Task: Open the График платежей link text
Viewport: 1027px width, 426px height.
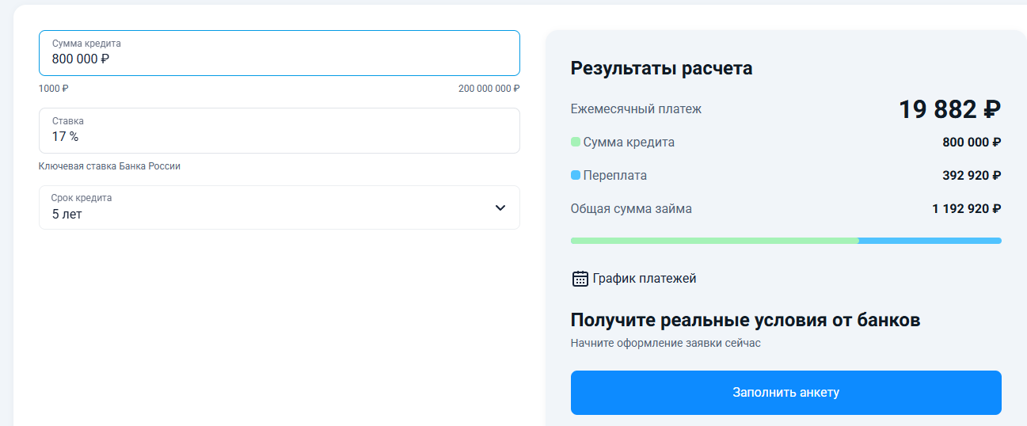Action: [x=644, y=279]
